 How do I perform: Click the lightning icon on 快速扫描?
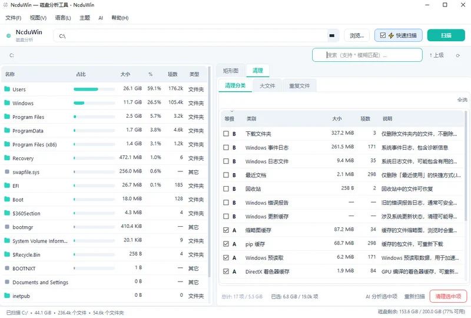click(391, 35)
